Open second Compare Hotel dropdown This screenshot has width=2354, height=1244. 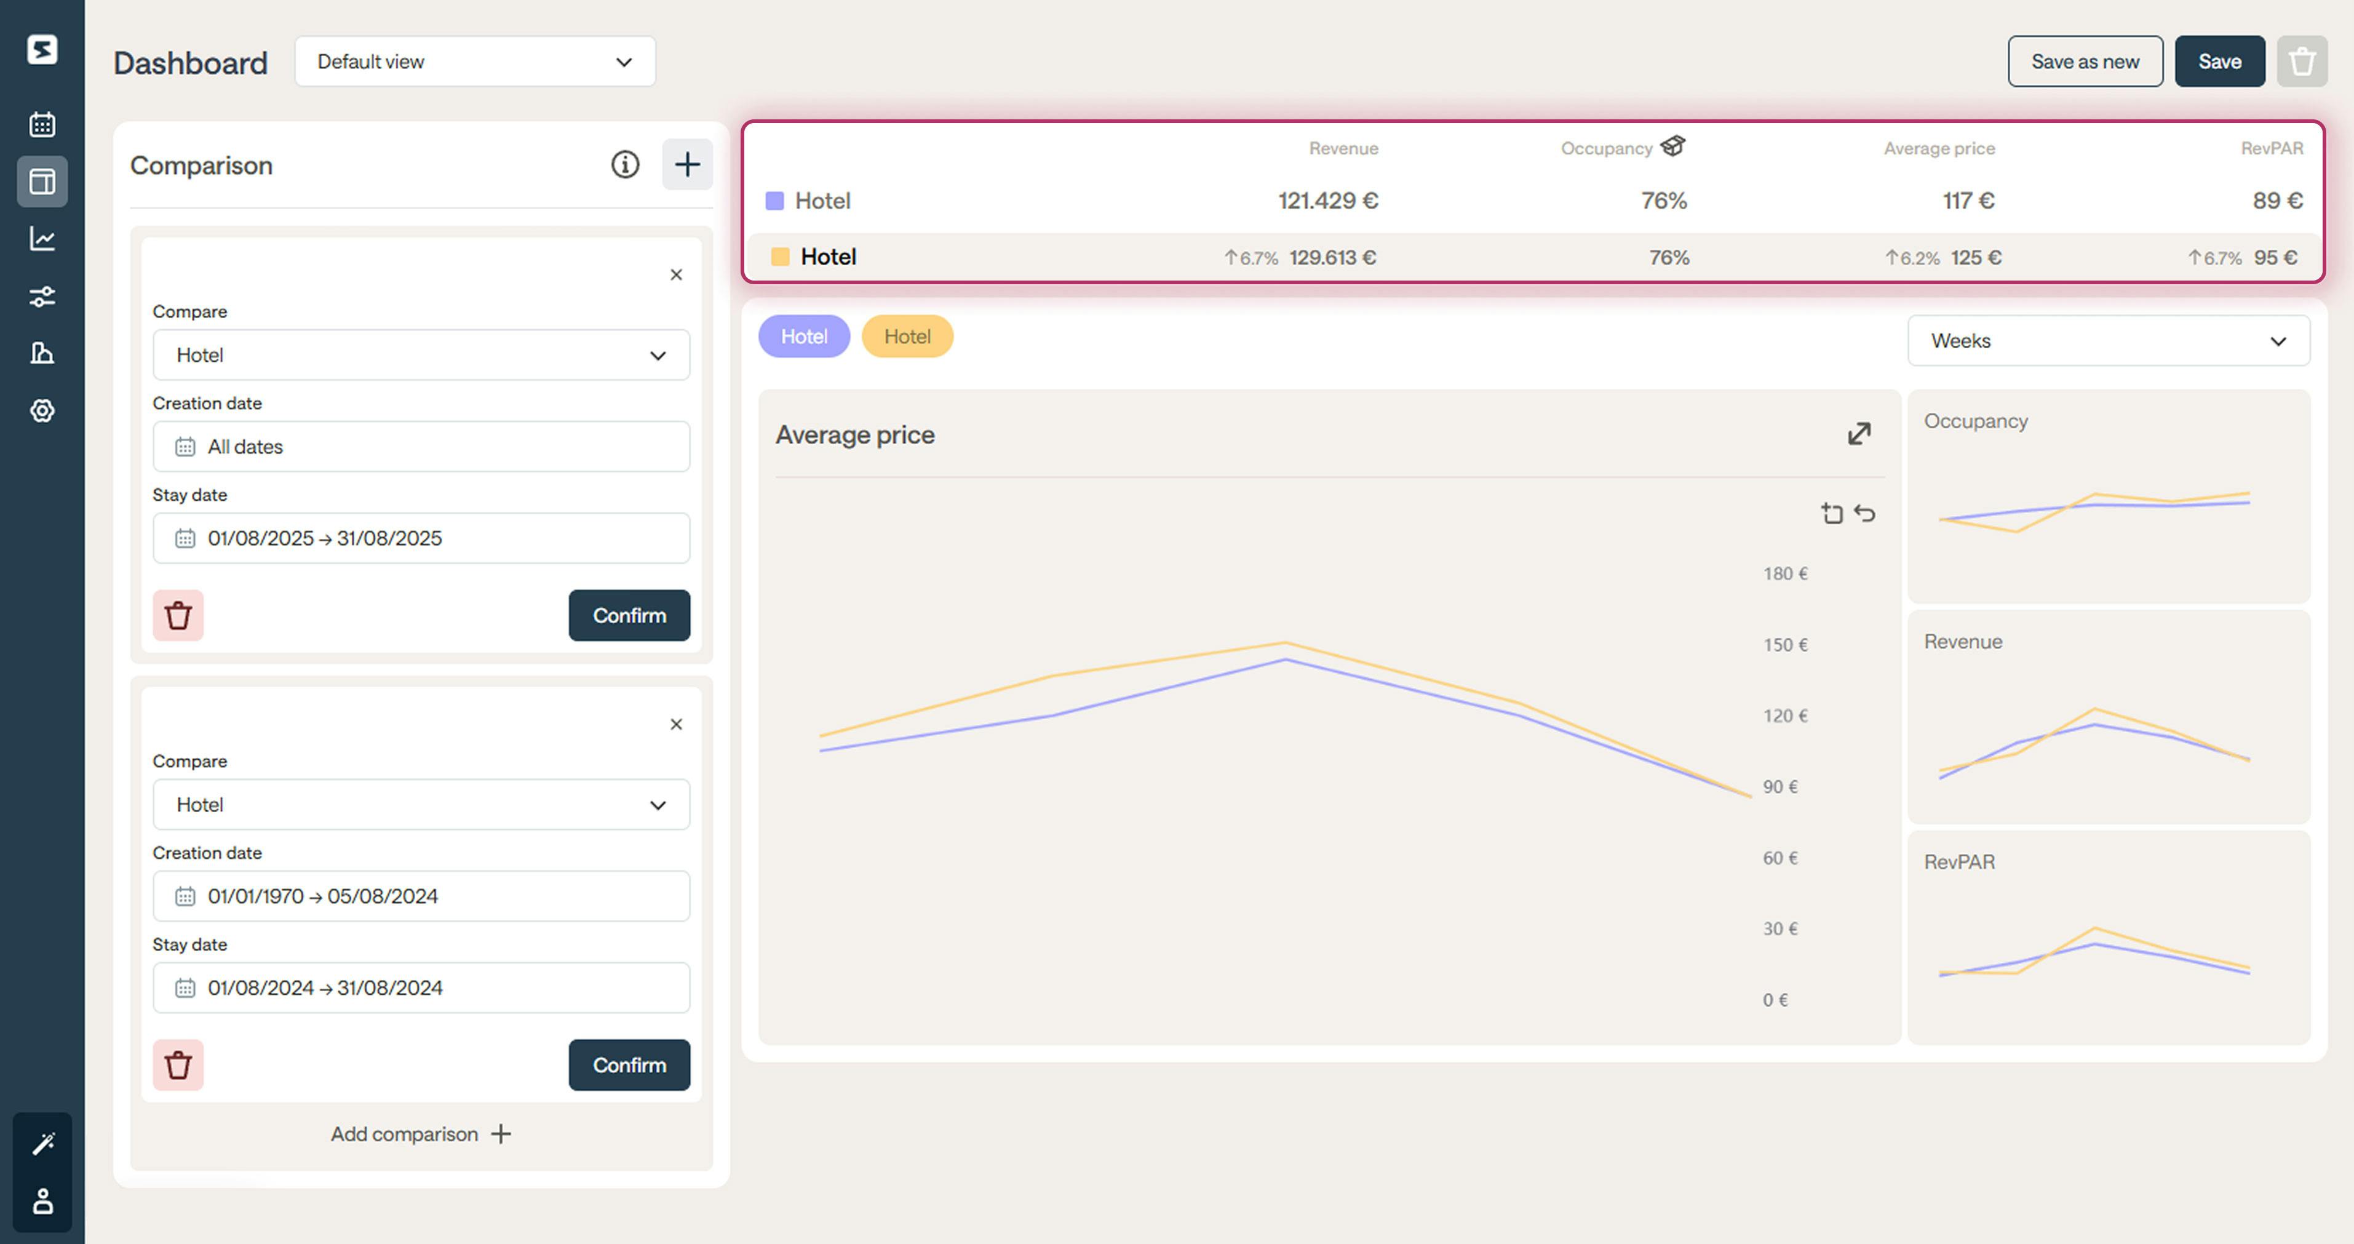421,804
